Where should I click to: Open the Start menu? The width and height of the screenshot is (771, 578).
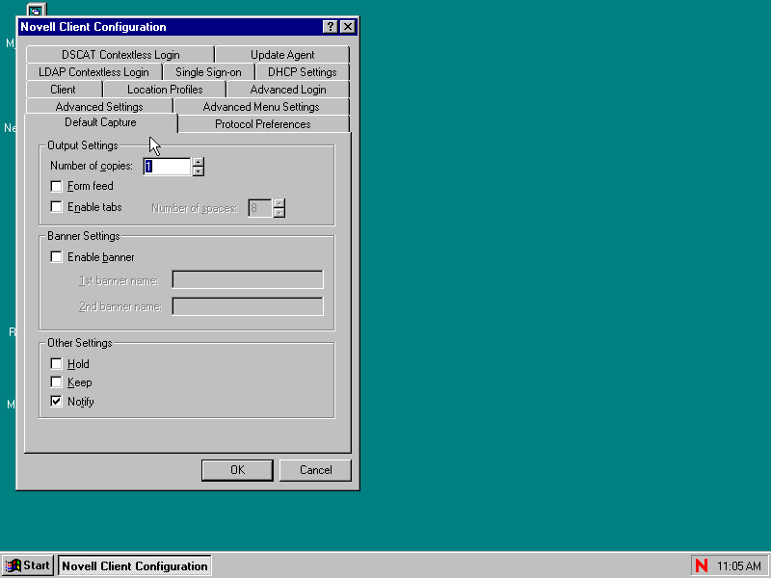pos(28,565)
